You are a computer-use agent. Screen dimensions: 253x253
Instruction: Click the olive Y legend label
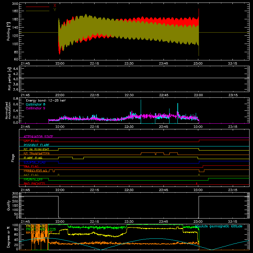tap(55, 10)
